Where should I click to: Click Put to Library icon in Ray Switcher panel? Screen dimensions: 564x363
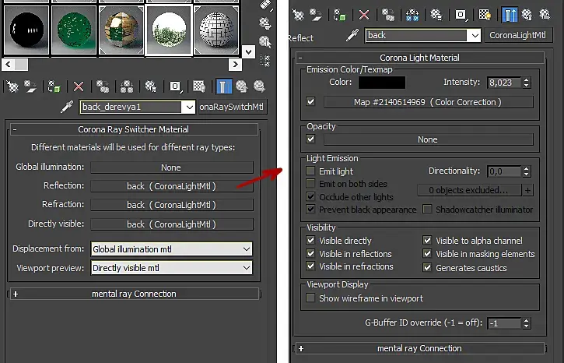(x=151, y=86)
